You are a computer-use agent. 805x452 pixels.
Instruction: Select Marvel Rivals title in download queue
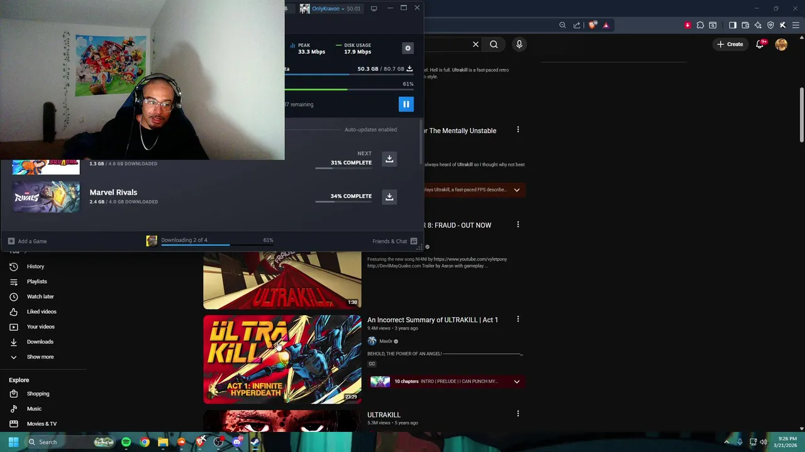click(x=113, y=192)
